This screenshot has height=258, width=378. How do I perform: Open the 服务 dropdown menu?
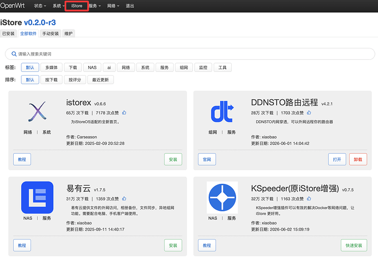coord(95,6)
